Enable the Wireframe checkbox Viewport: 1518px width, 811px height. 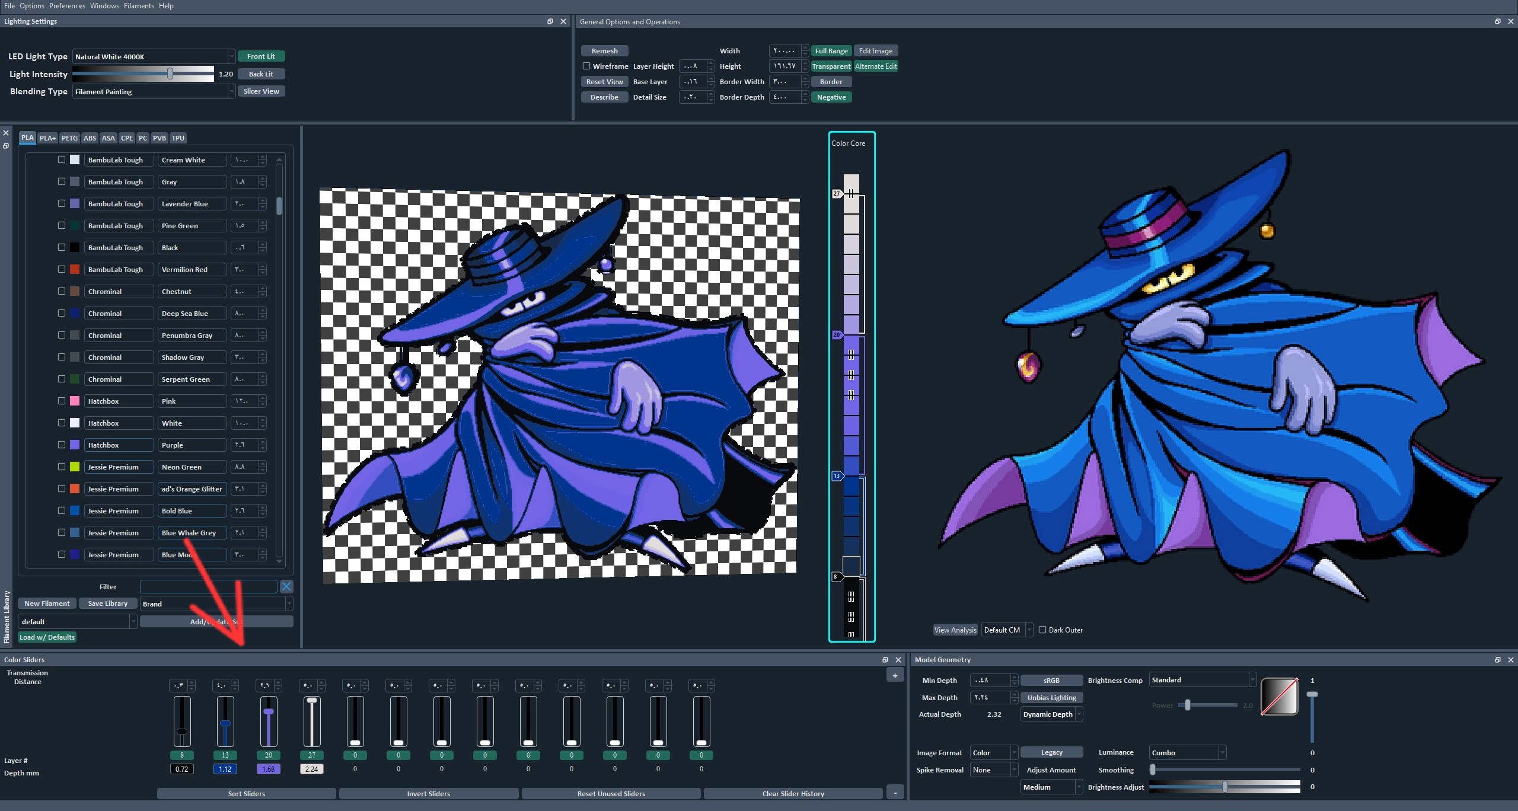click(586, 66)
